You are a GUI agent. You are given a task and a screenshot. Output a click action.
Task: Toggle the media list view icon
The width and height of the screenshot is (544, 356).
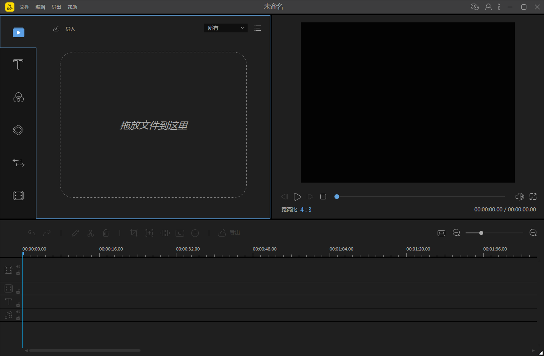point(257,28)
